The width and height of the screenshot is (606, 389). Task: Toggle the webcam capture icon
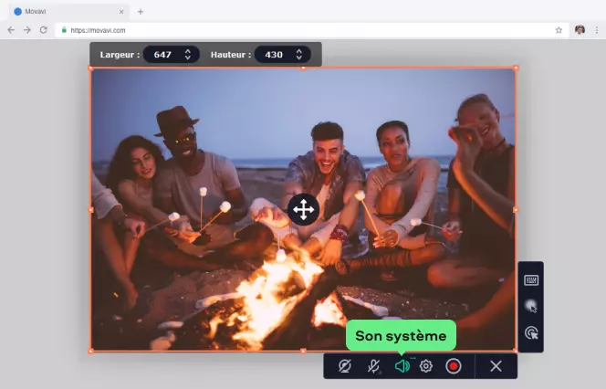pyautogui.click(x=344, y=366)
